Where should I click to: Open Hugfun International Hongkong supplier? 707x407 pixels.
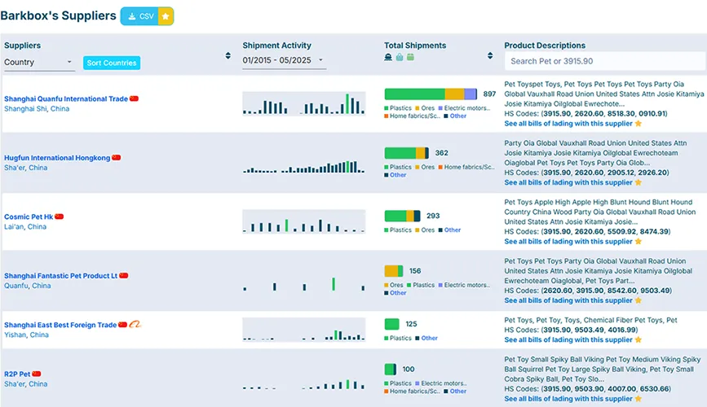pyautogui.click(x=57, y=158)
